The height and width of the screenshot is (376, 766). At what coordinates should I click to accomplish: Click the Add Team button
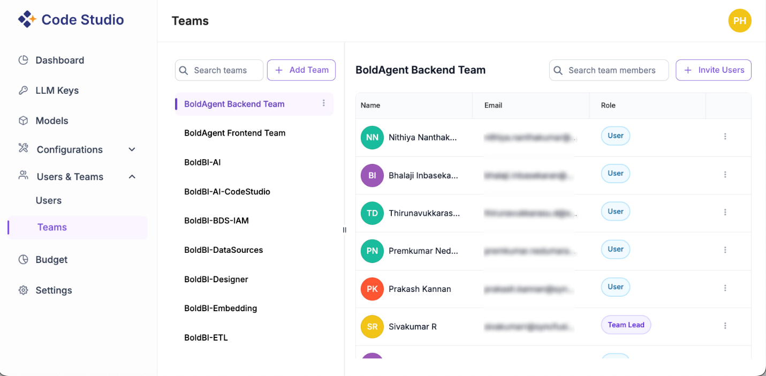pyautogui.click(x=301, y=70)
